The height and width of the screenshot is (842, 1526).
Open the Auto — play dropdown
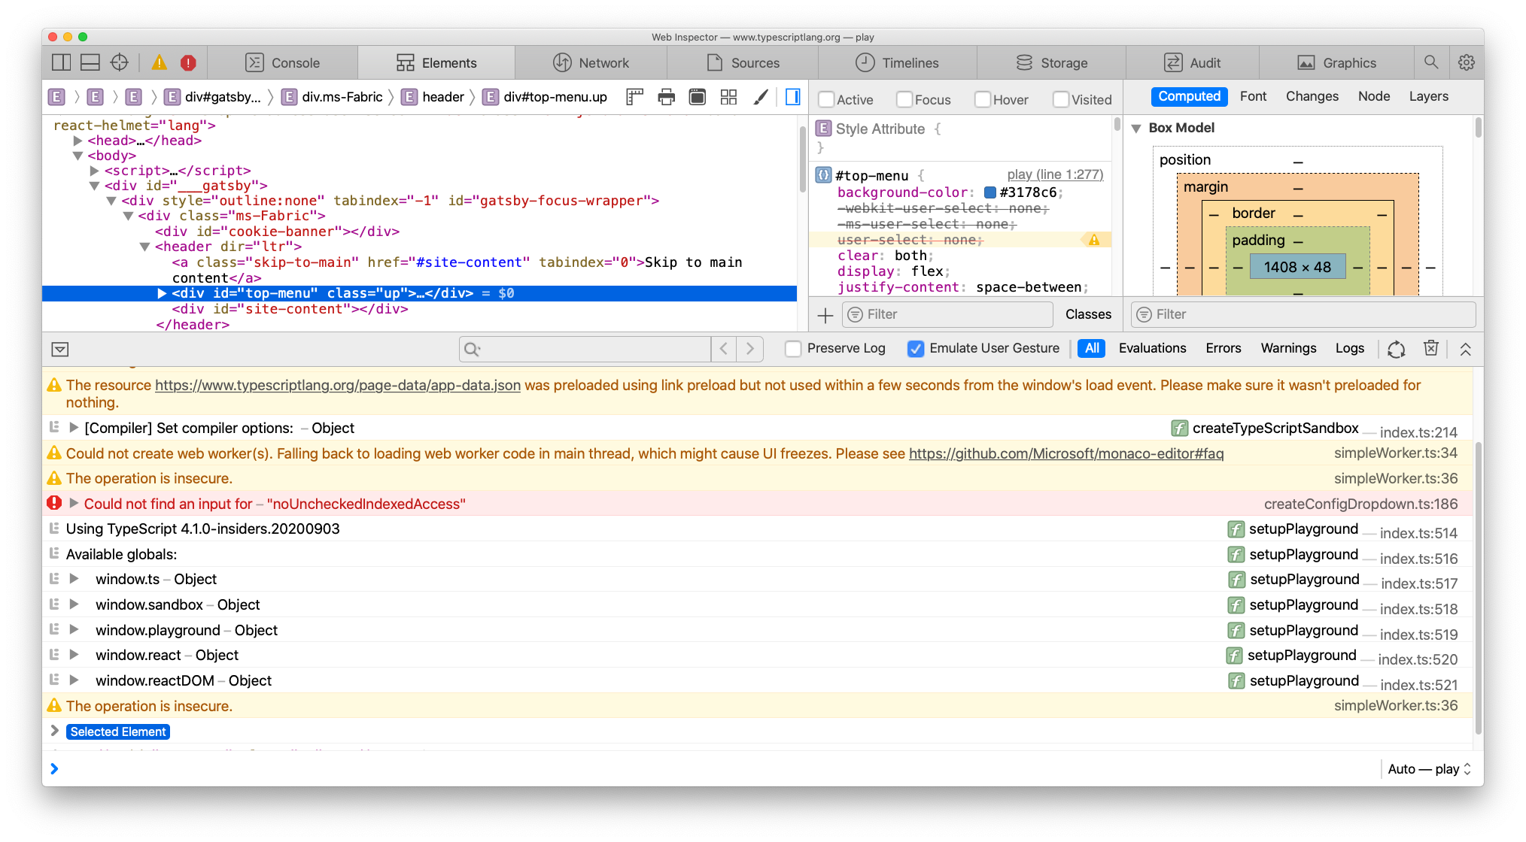coord(1427,768)
